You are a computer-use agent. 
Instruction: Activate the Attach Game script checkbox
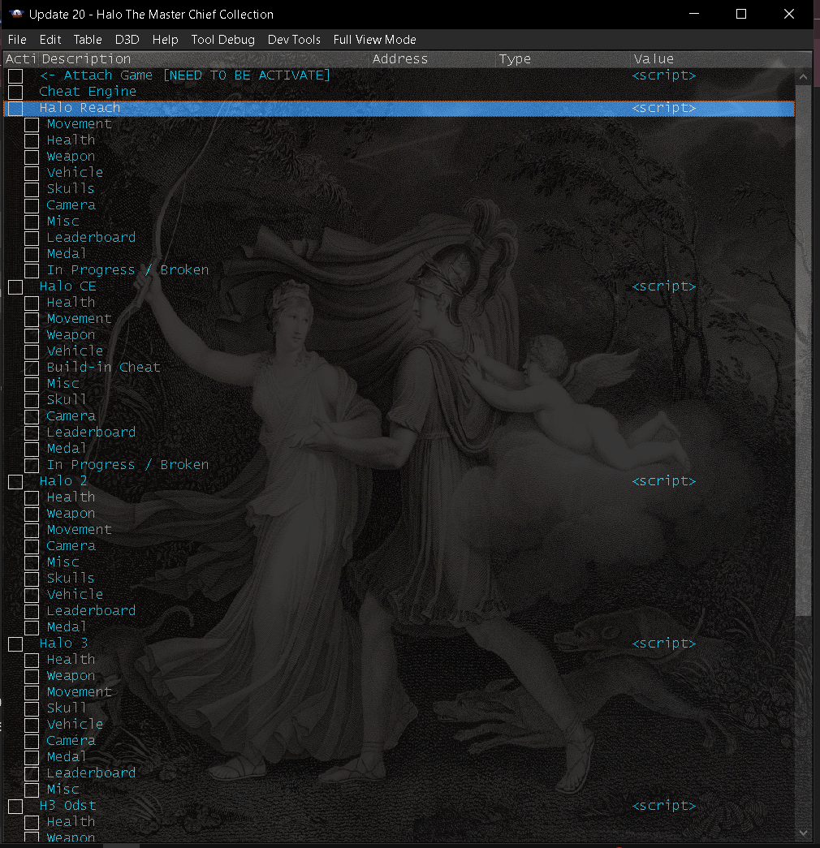[x=15, y=76]
